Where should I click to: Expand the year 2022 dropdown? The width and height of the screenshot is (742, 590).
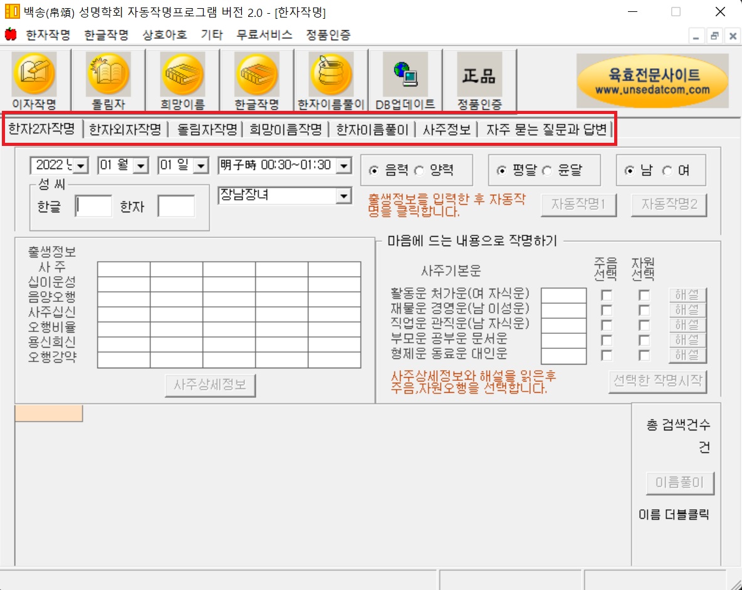point(81,166)
